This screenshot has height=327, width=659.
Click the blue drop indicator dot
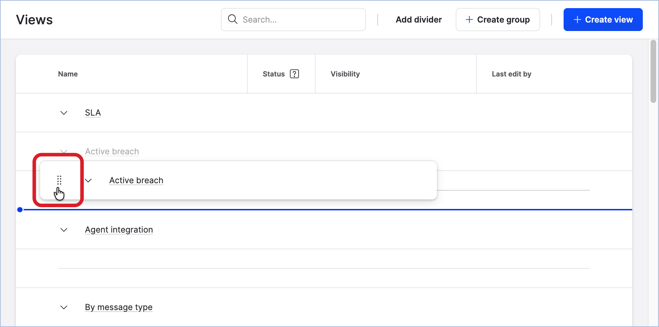pyautogui.click(x=20, y=210)
